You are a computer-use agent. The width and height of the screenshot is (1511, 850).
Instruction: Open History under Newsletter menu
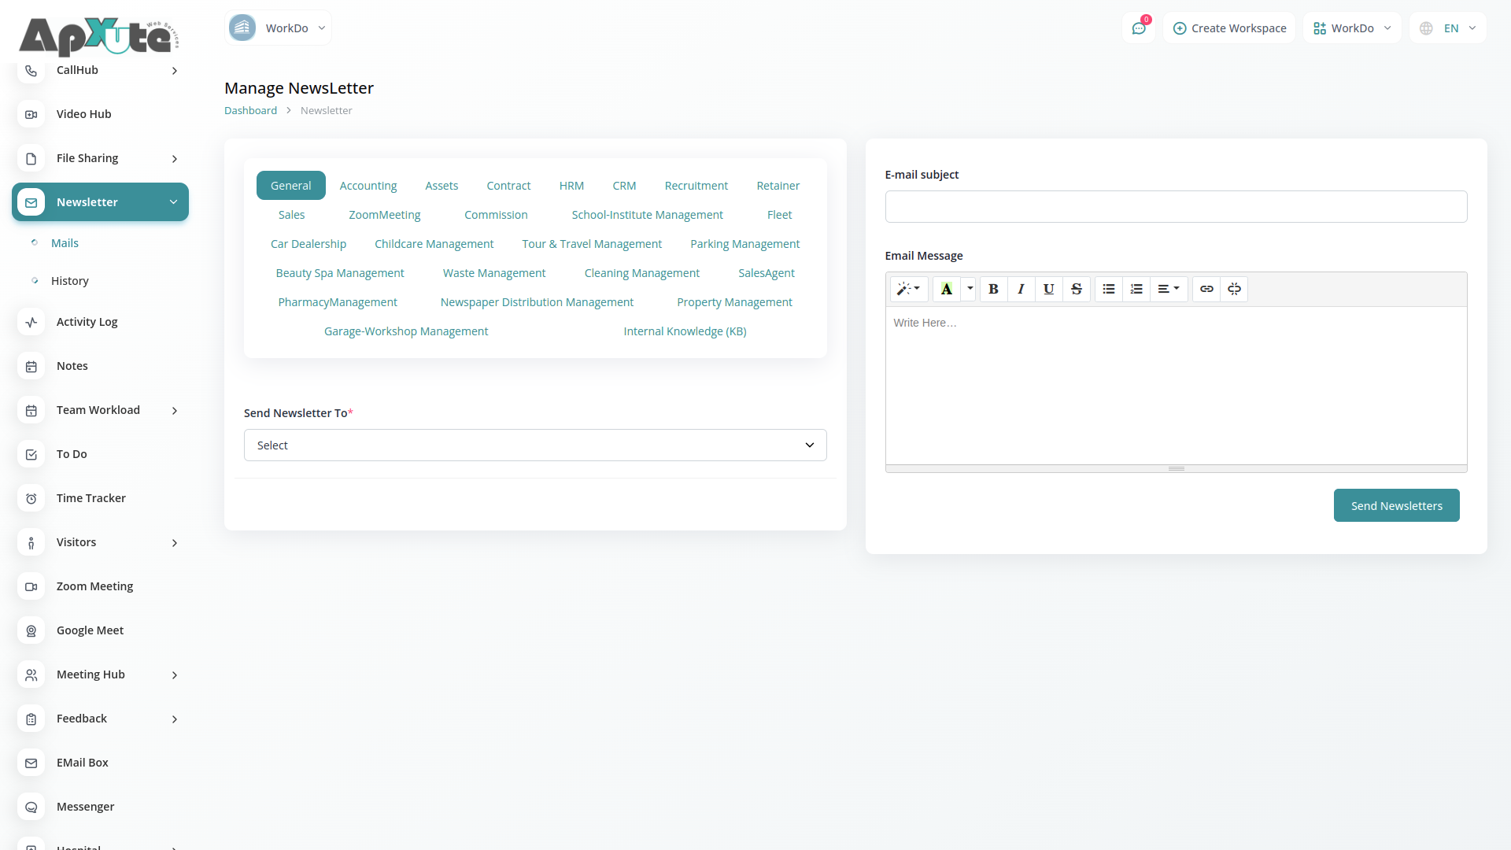(70, 281)
